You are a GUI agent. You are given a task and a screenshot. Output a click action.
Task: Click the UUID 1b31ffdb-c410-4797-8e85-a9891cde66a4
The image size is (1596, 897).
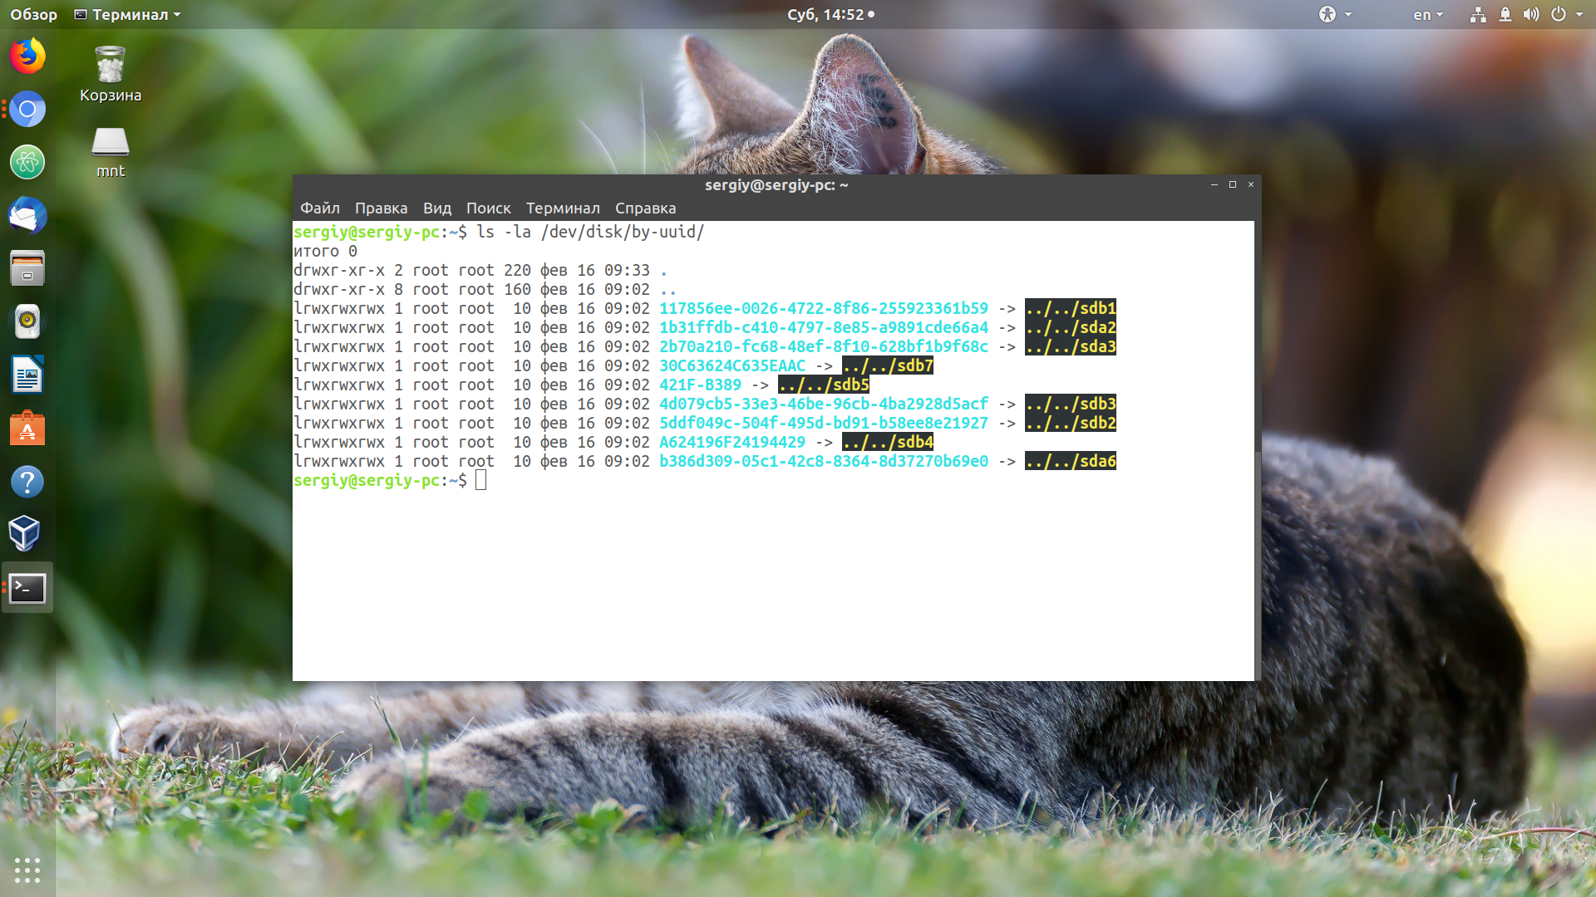pos(824,327)
